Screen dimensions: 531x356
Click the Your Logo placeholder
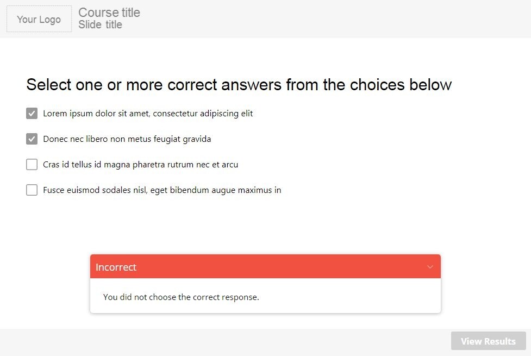[x=39, y=19]
